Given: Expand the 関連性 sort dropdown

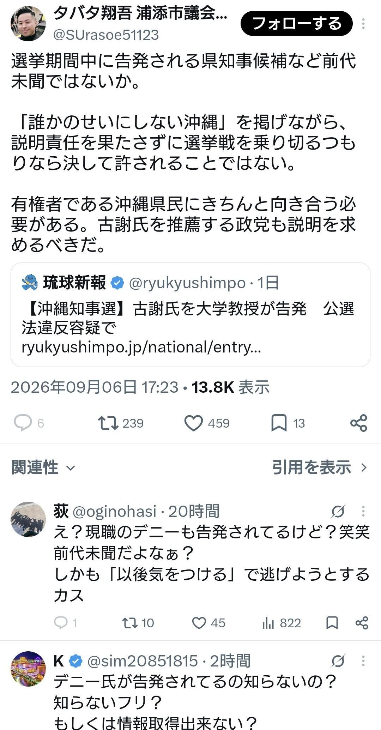Looking at the screenshot, I should pyautogui.click(x=43, y=467).
